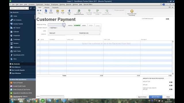This screenshot has height=103, width=184.
Task: Open Look up Customer/Invoice
Action: (79, 12)
